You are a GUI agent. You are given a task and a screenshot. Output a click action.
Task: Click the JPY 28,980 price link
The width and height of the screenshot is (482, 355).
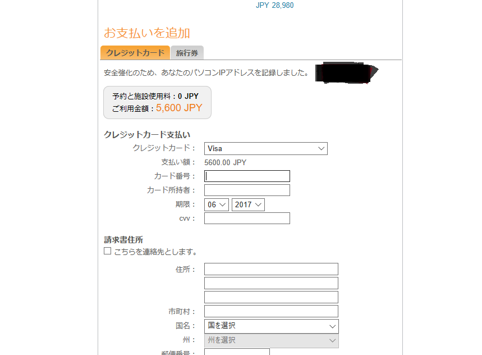[275, 5]
